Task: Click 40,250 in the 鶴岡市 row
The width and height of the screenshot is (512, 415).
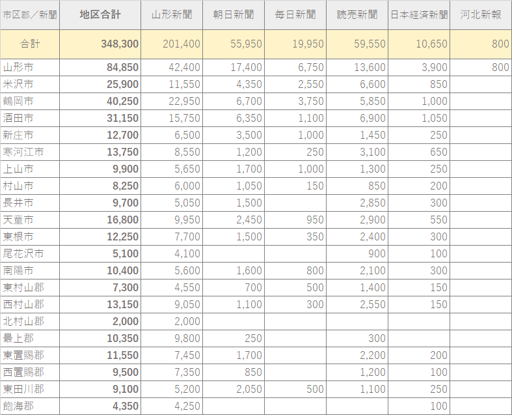Action: [x=100, y=102]
